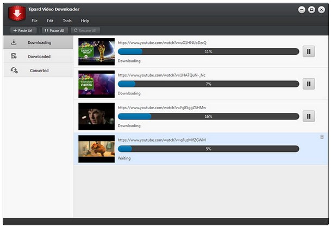Image resolution: width=331 pixels, height=228 pixels.
Task: Pause the download at 11%
Action: [309, 52]
